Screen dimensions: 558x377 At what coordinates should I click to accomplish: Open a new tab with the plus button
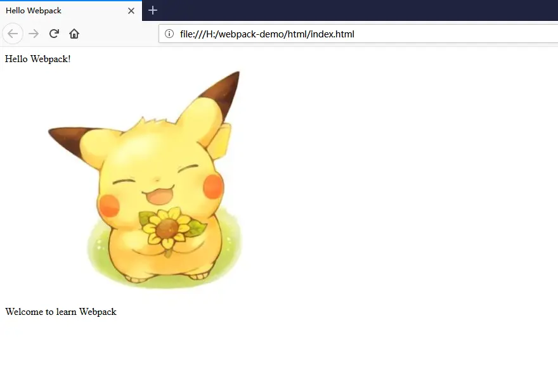pos(153,10)
